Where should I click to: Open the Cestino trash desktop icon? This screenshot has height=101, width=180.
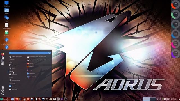tap(7, 33)
